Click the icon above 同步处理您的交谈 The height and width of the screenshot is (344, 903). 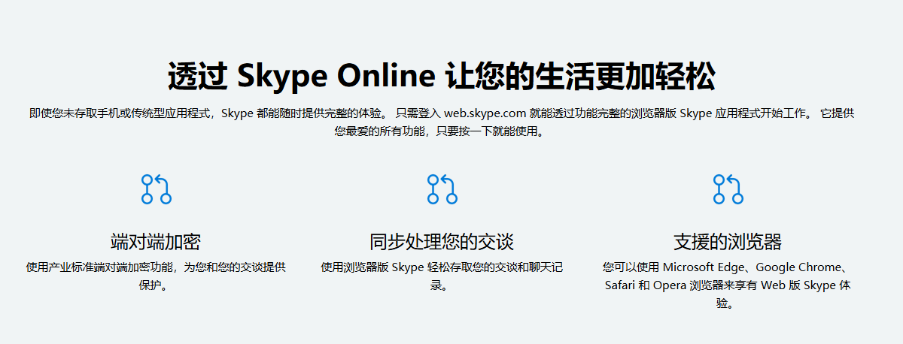442,189
